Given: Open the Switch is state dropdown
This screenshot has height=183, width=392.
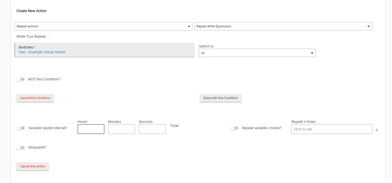Looking at the screenshot, I should [x=255, y=53].
